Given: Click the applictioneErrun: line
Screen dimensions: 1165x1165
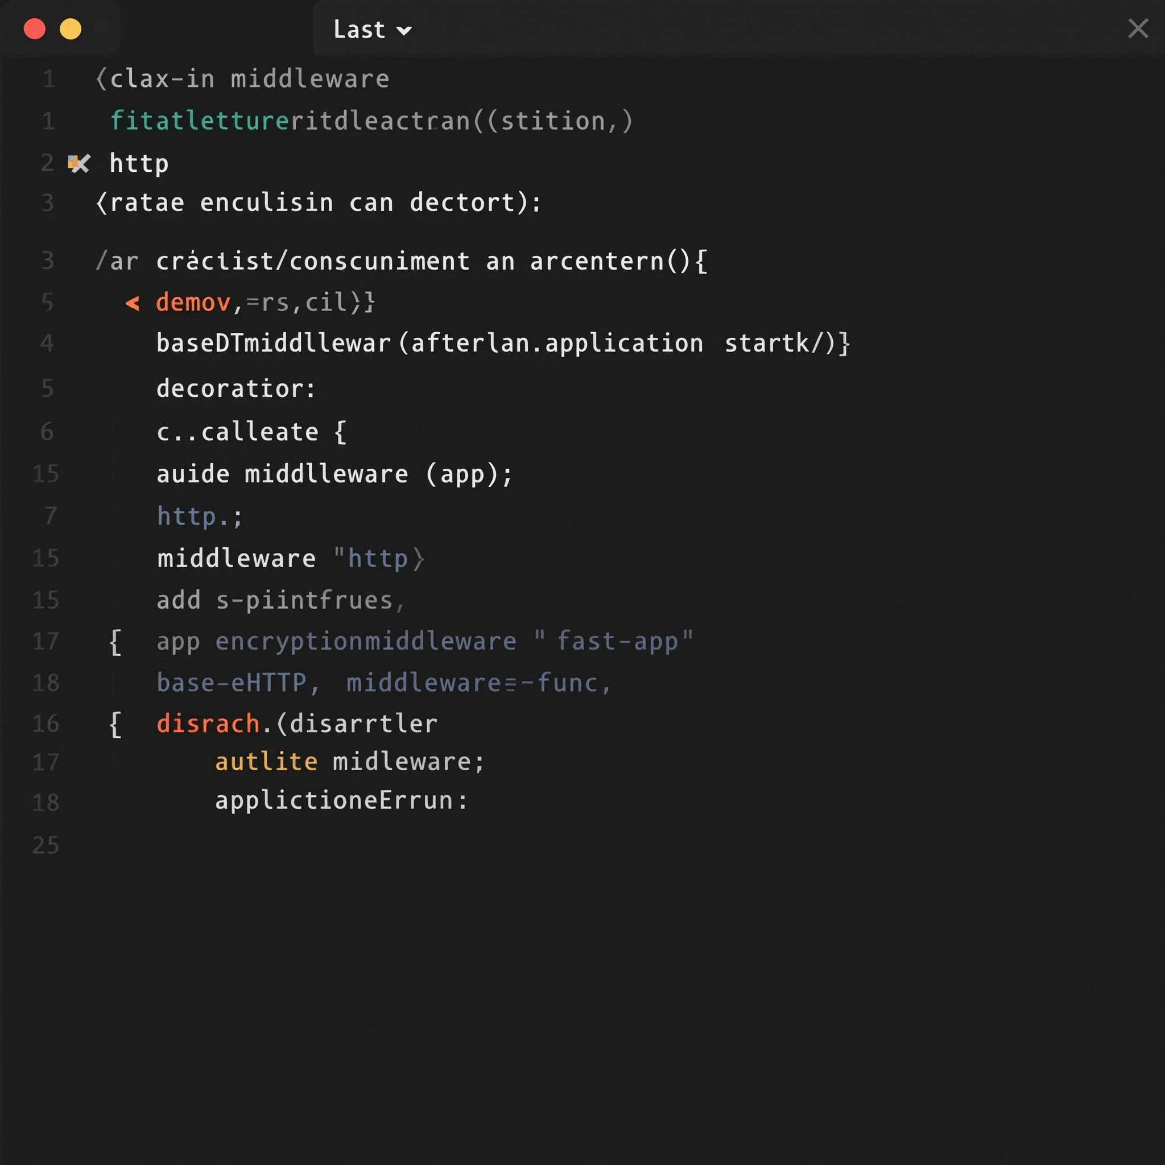Looking at the screenshot, I should [341, 801].
